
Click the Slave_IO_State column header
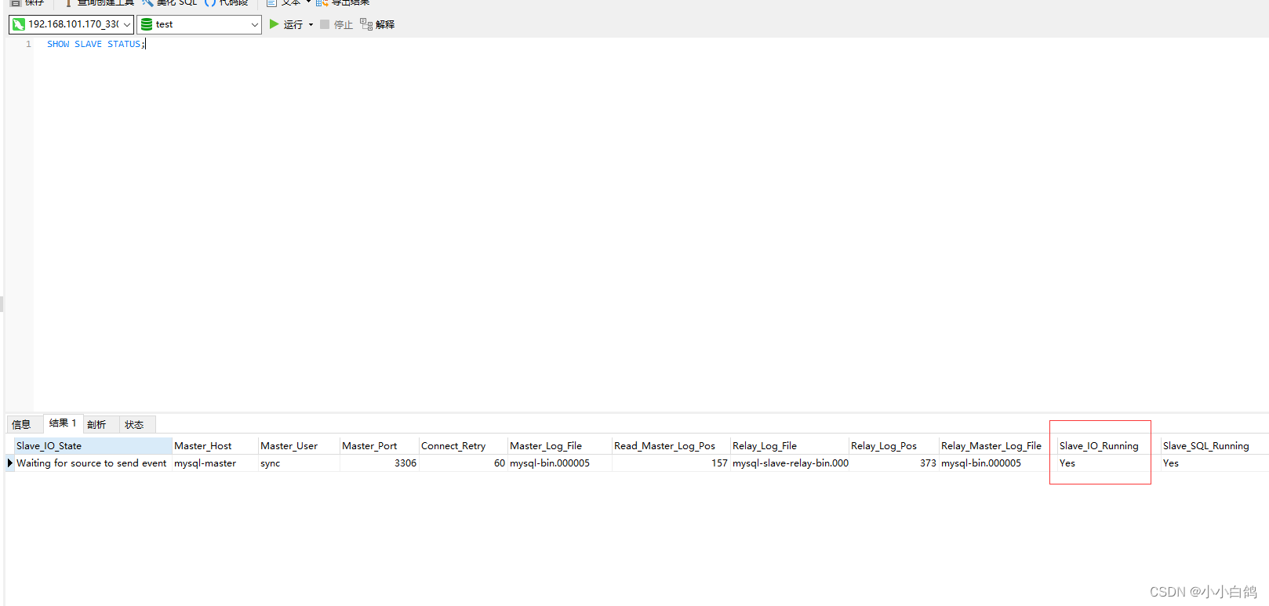coord(93,445)
